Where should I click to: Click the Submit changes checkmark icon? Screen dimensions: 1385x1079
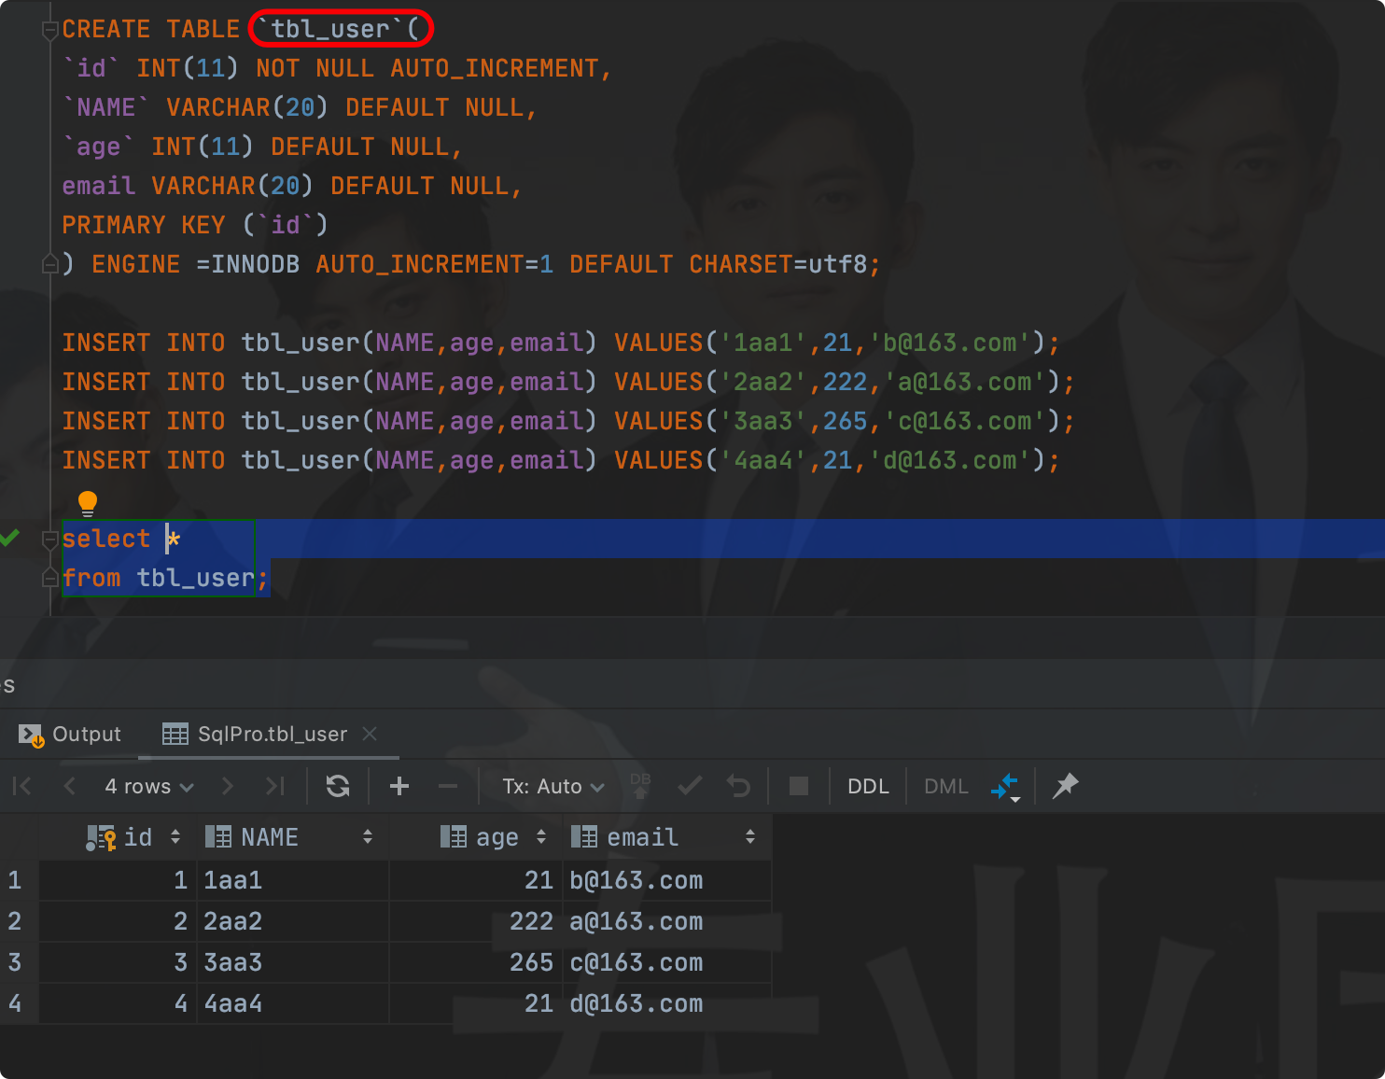click(x=690, y=786)
